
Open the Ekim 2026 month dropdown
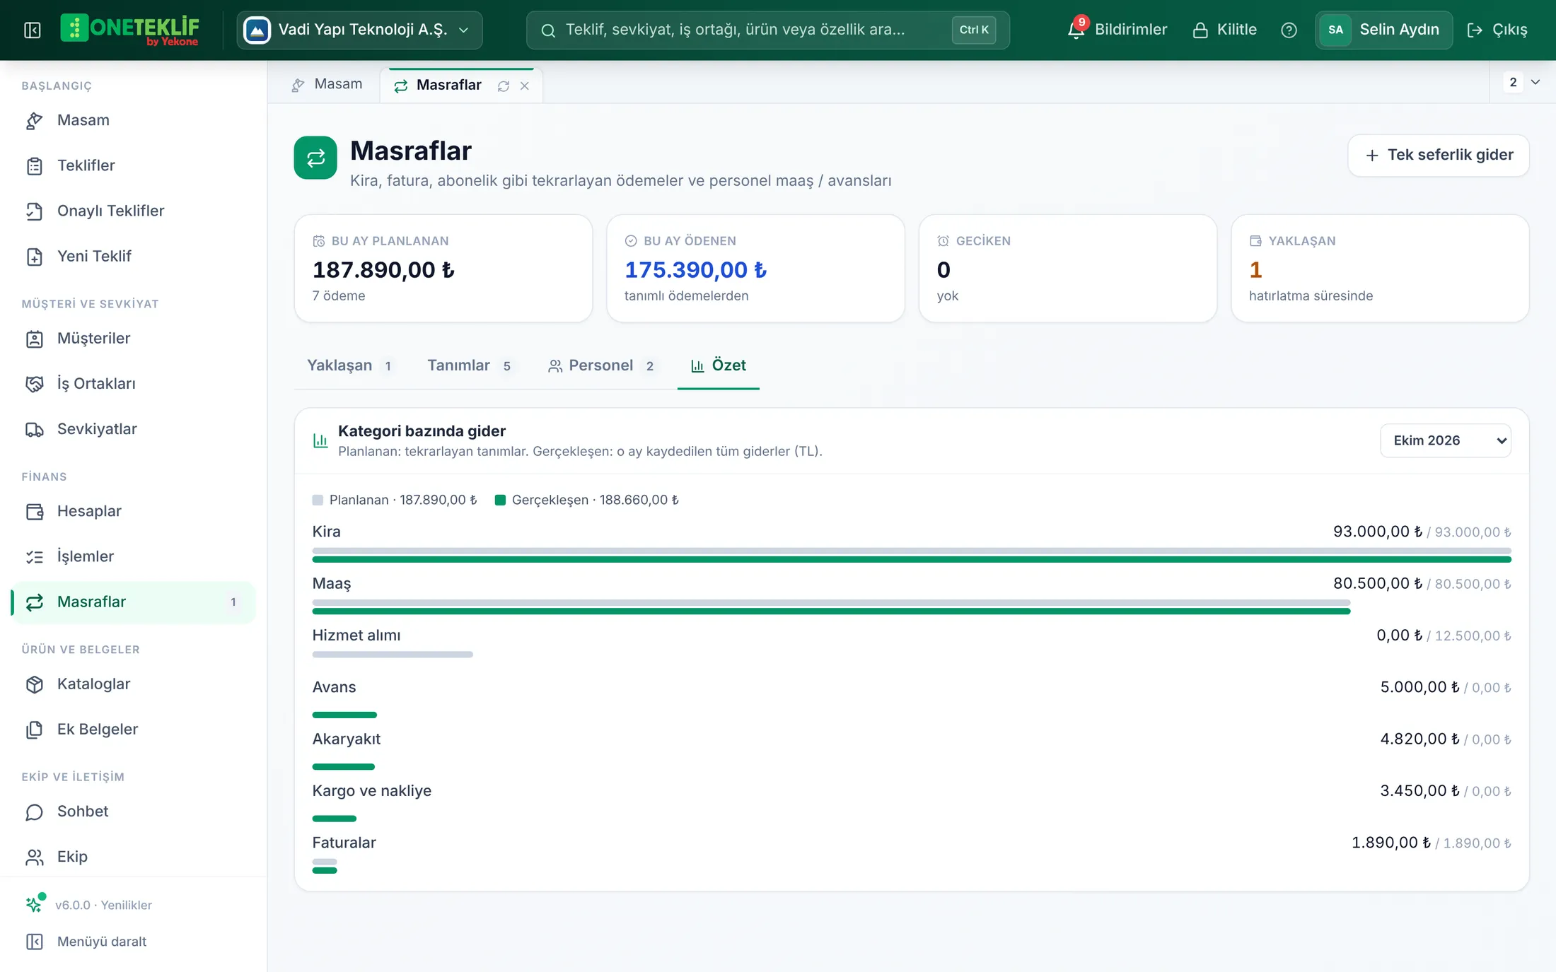pyautogui.click(x=1445, y=440)
